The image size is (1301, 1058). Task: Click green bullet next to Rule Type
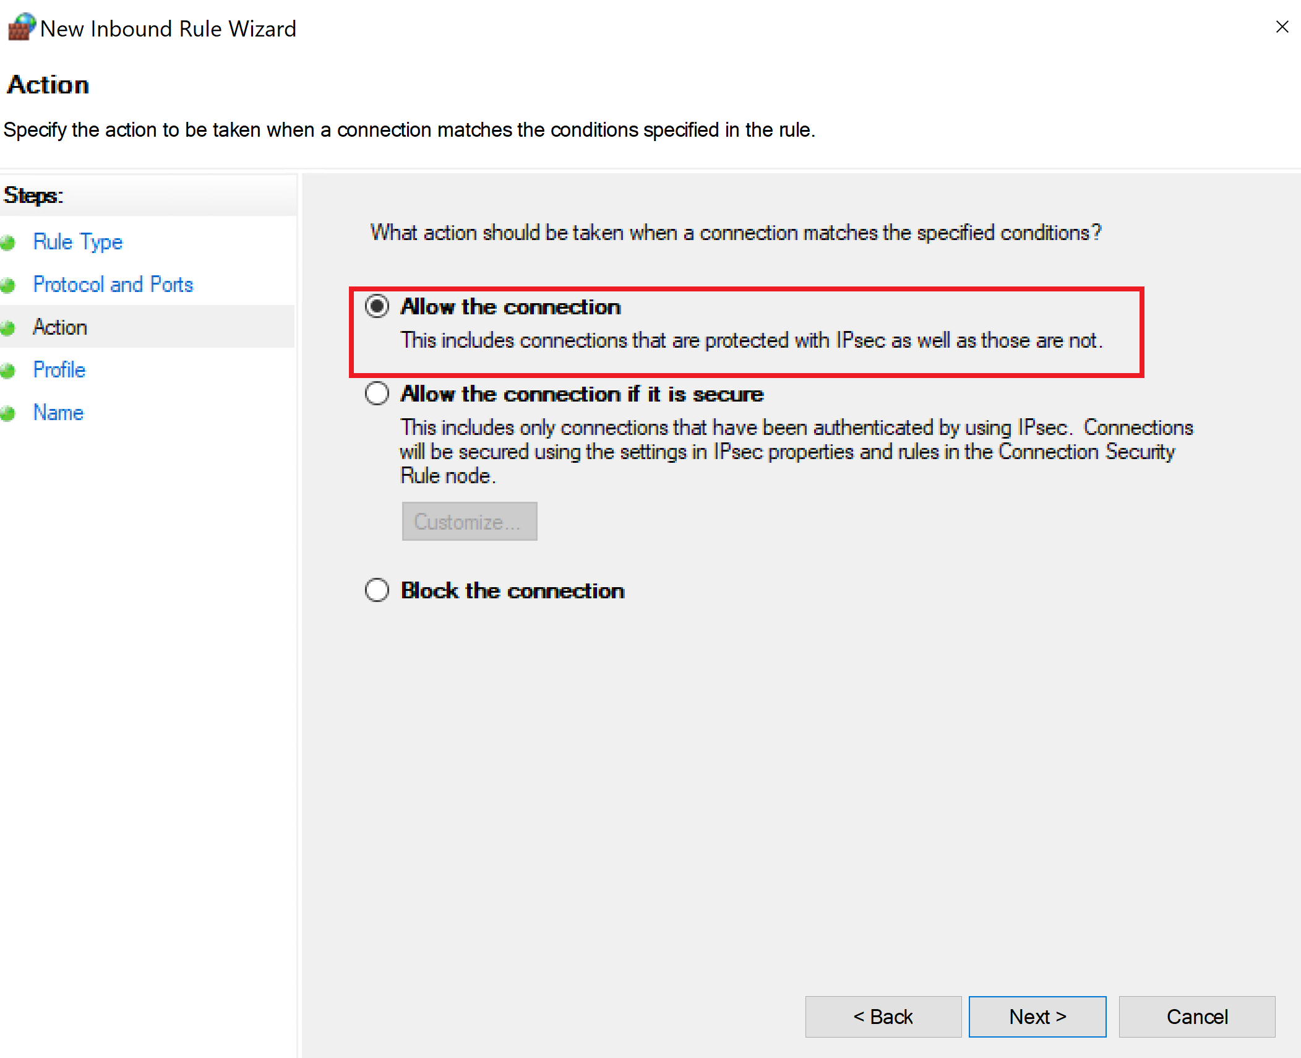8,243
